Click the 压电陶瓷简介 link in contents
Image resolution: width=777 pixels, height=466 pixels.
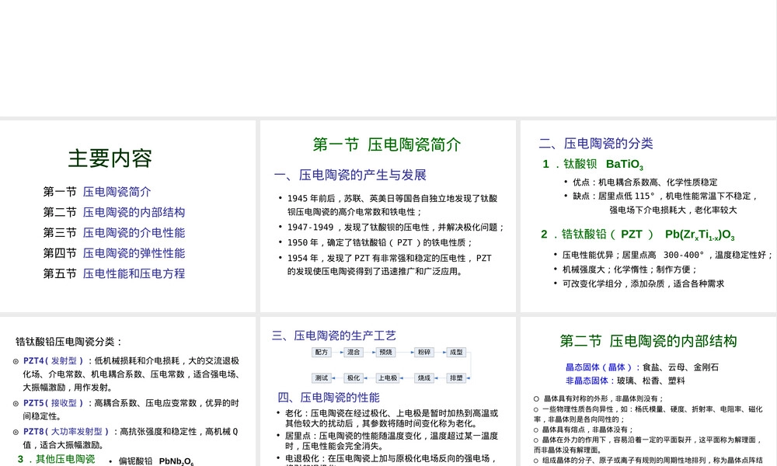pos(117,192)
